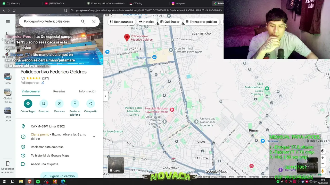330x185 pixels.
Task: Open the Windows Start menu
Action: pos(4,182)
